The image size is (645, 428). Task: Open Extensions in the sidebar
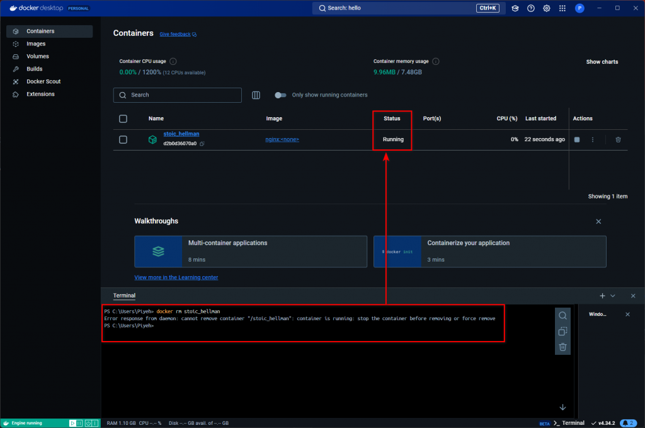click(x=49, y=95)
